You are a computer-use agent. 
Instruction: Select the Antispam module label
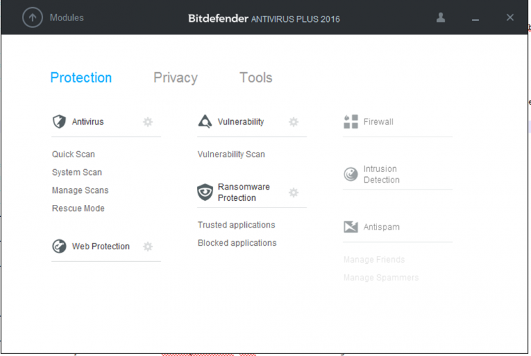click(381, 227)
